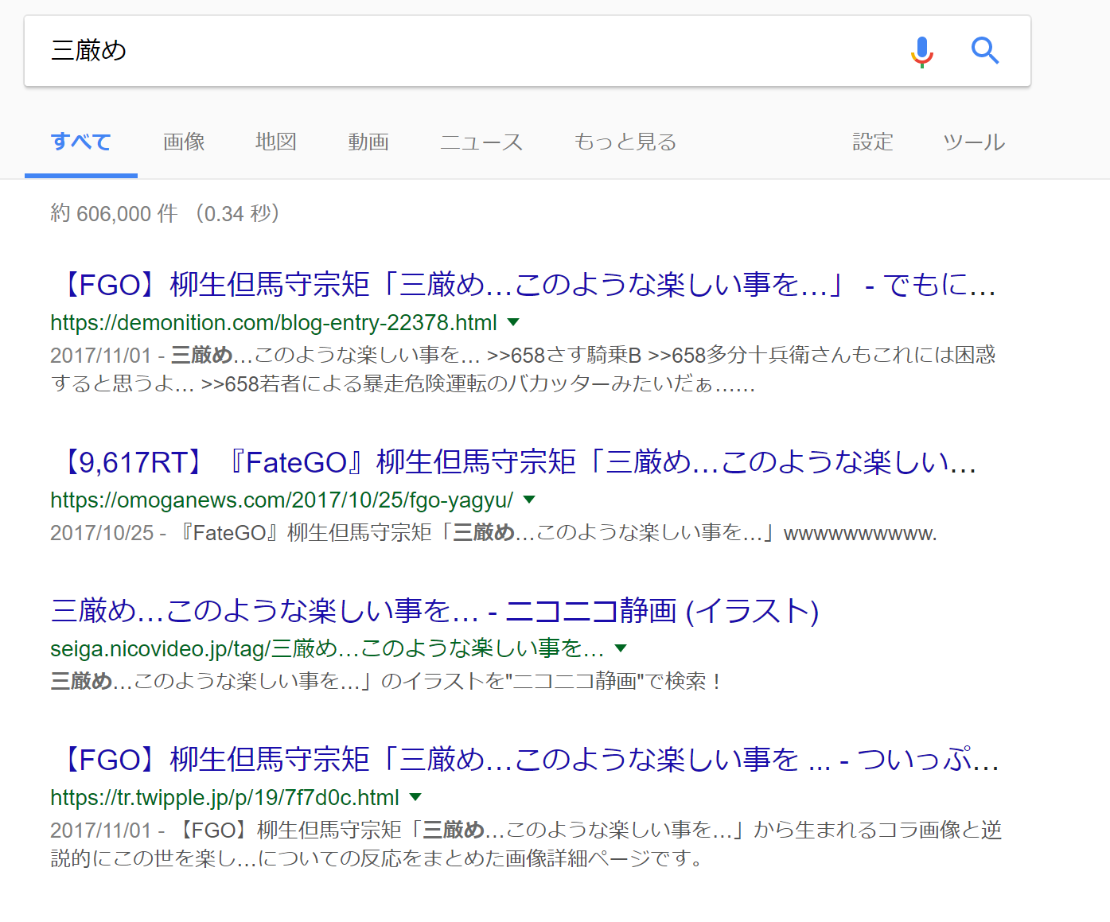
Task: Select the すべて tab
Action: 80,142
